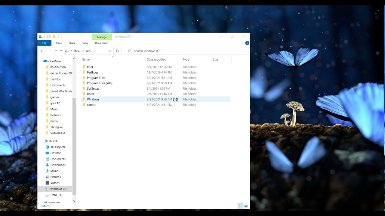Open the address bar history dropdown
This screenshot has height=216, width=385.
(110, 51)
